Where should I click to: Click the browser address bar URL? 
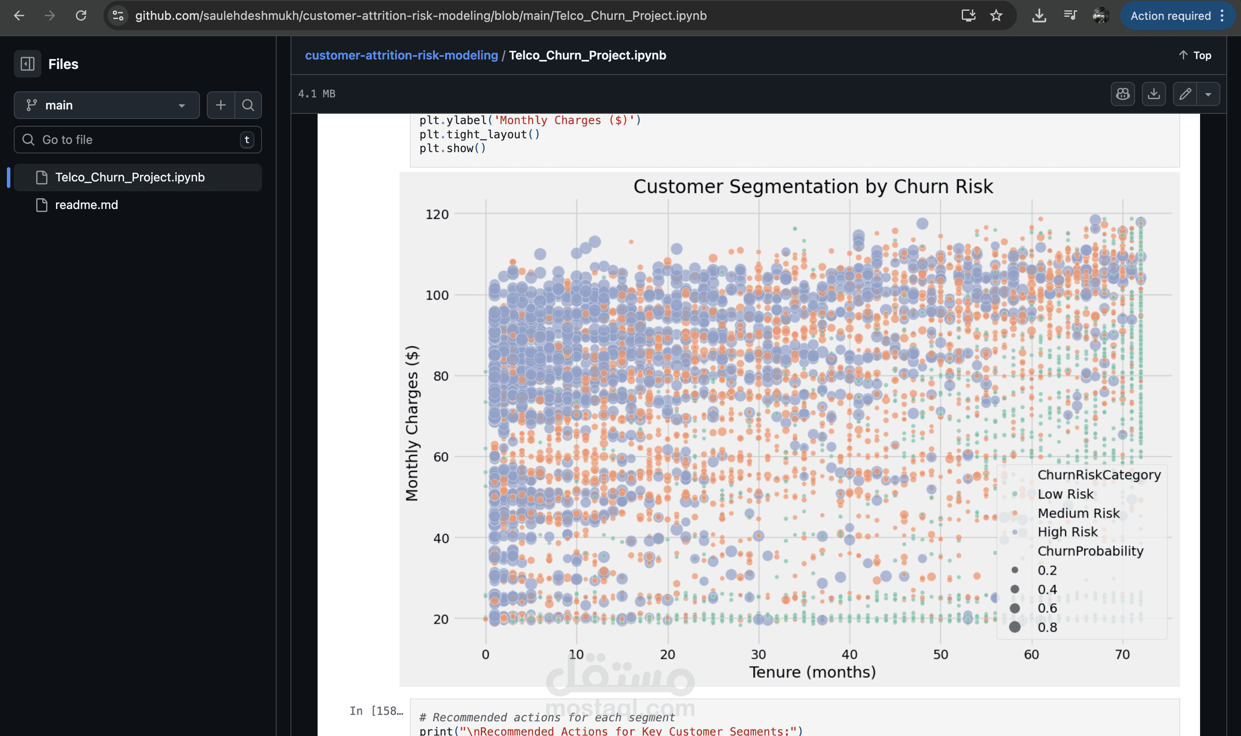pos(421,16)
